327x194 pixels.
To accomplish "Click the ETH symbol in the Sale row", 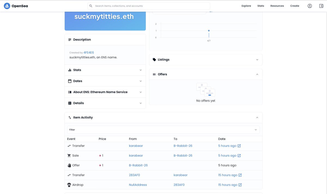I will tap(100, 156).
